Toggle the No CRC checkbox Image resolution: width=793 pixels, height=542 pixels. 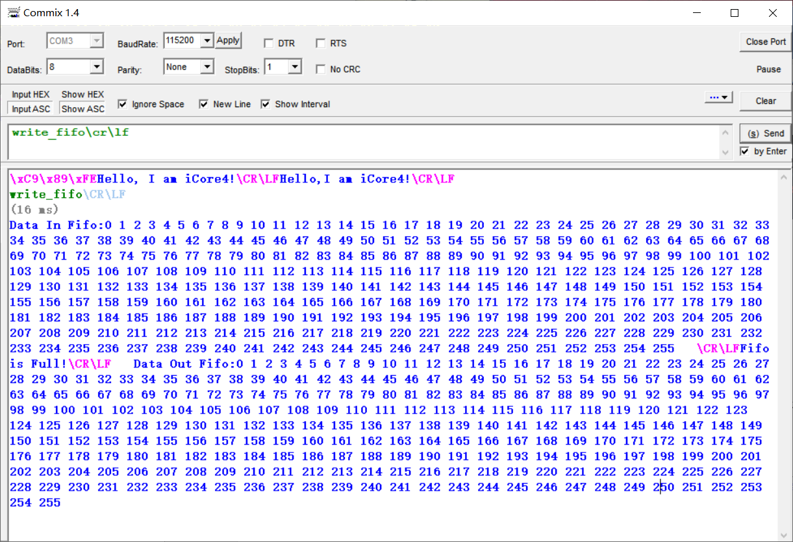click(x=321, y=69)
